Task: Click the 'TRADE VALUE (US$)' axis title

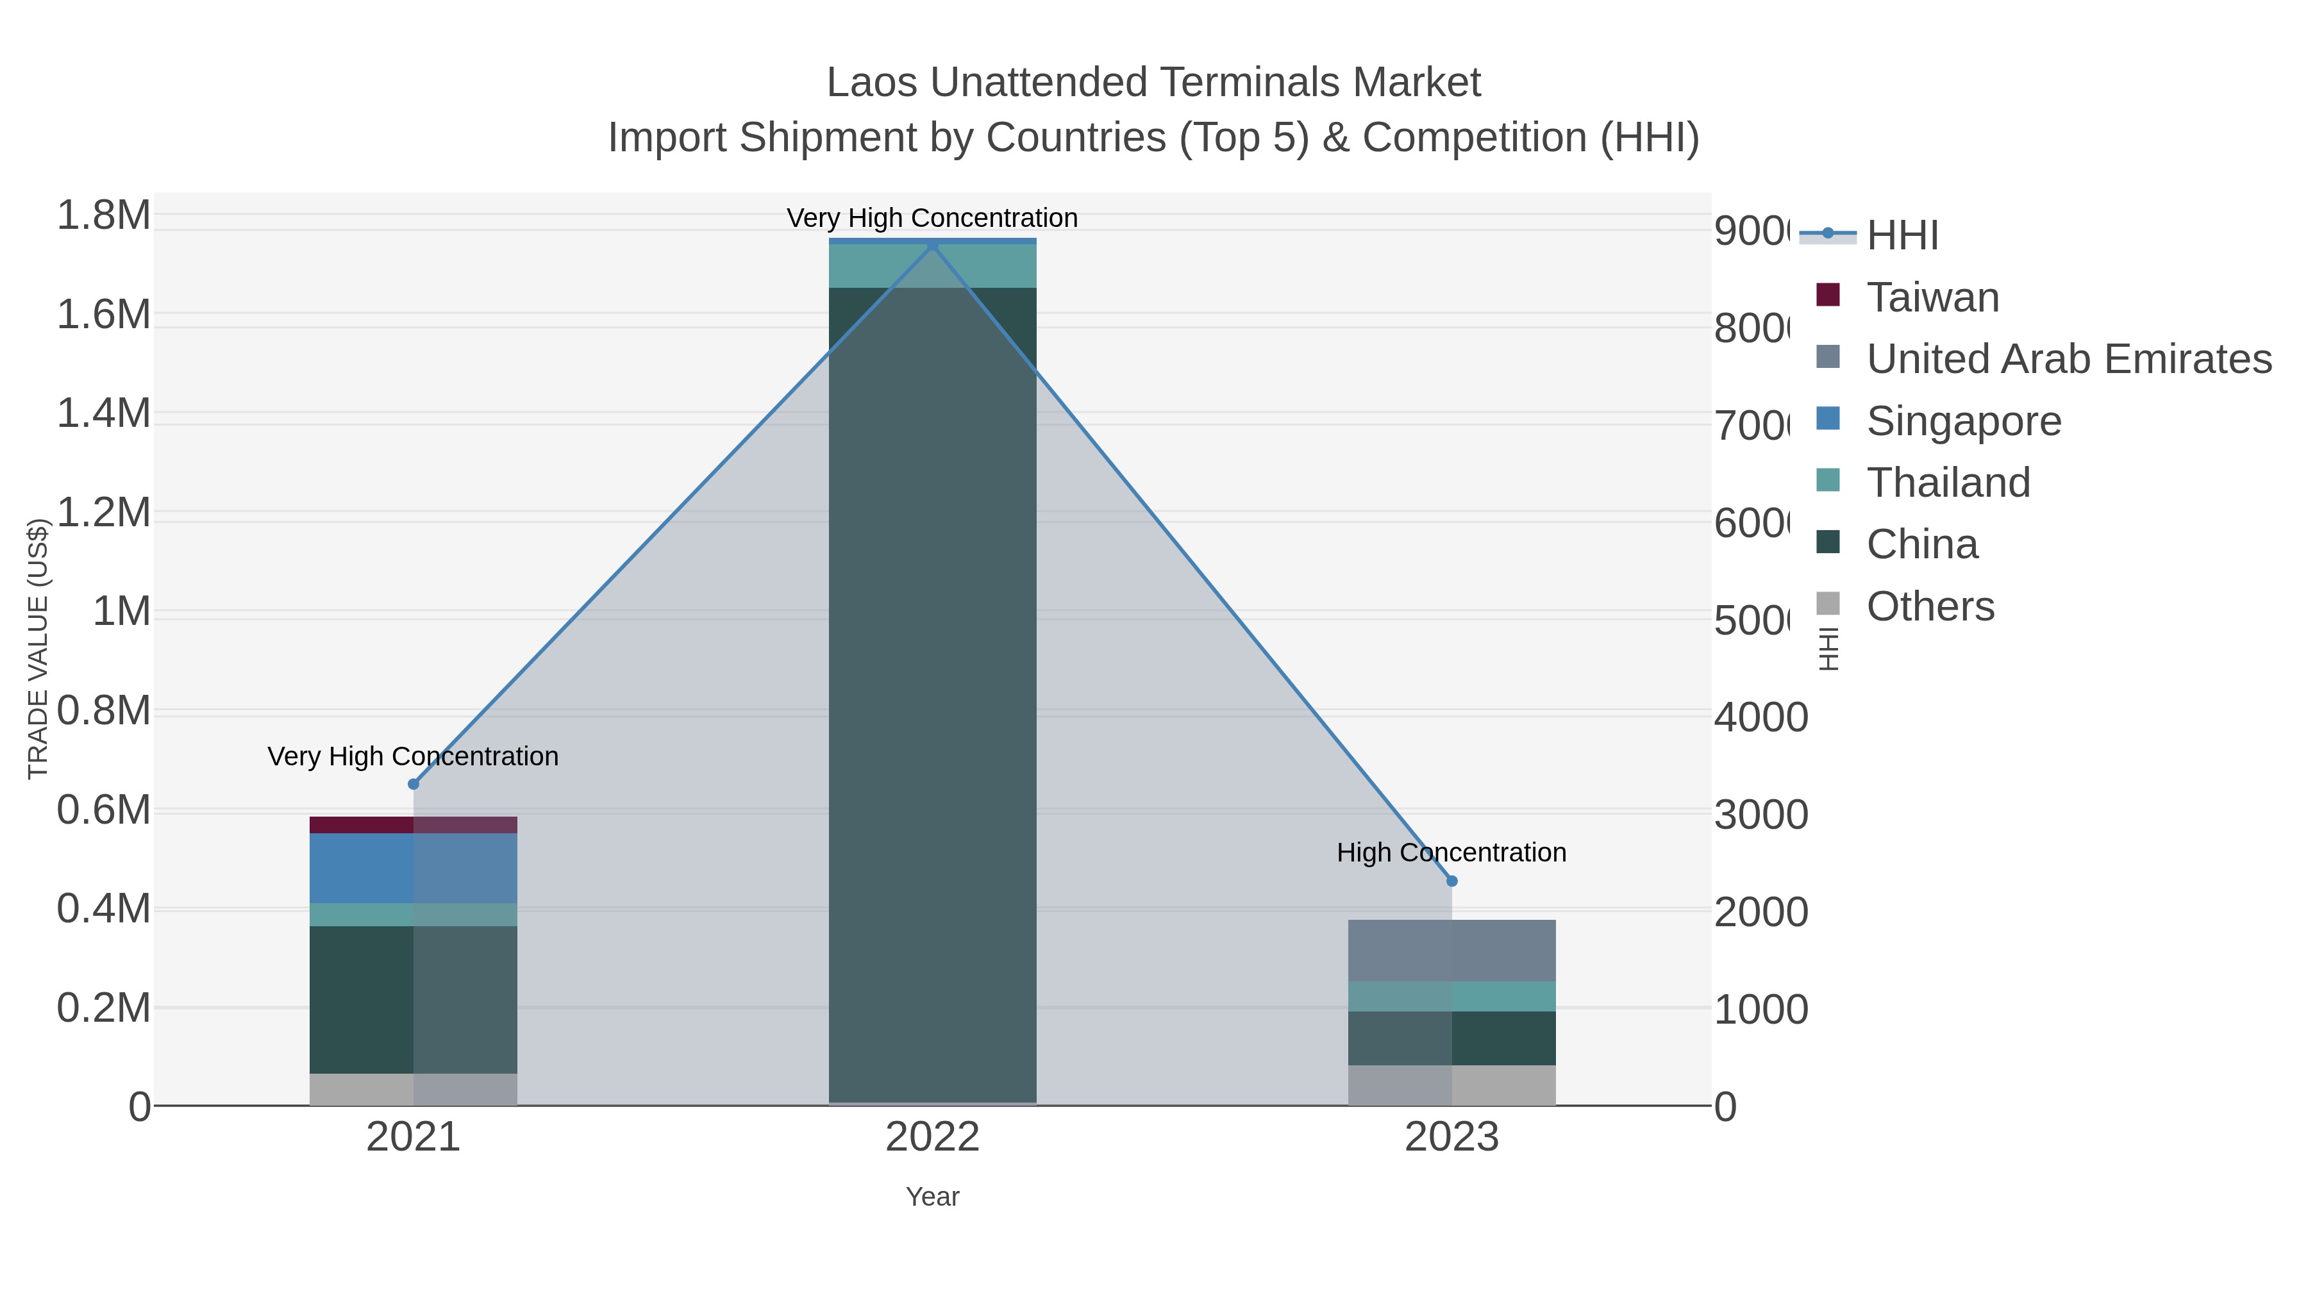Action: pyautogui.click(x=38, y=649)
